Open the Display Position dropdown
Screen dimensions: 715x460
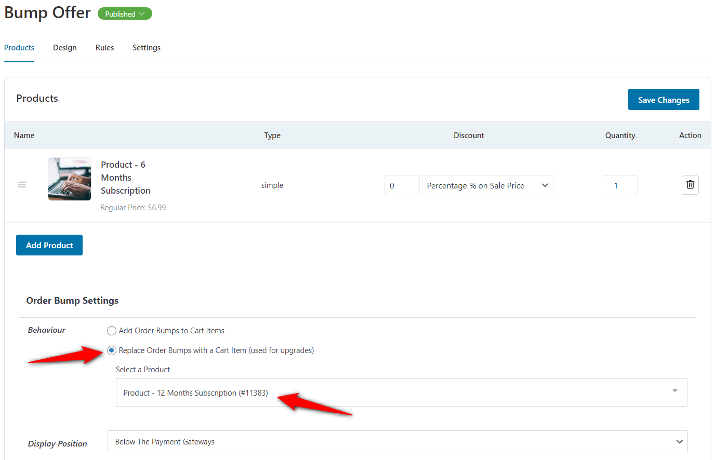pyautogui.click(x=398, y=441)
